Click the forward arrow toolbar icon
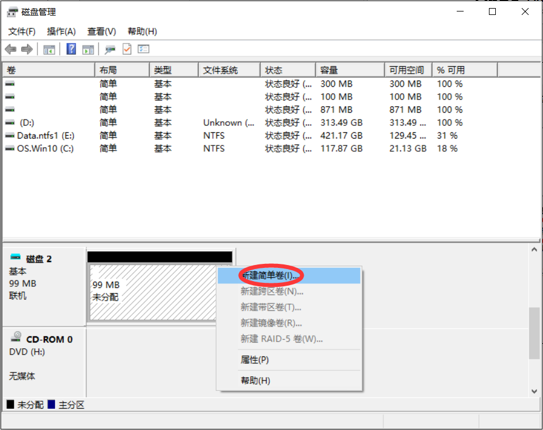The height and width of the screenshot is (430, 543). tap(26, 49)
